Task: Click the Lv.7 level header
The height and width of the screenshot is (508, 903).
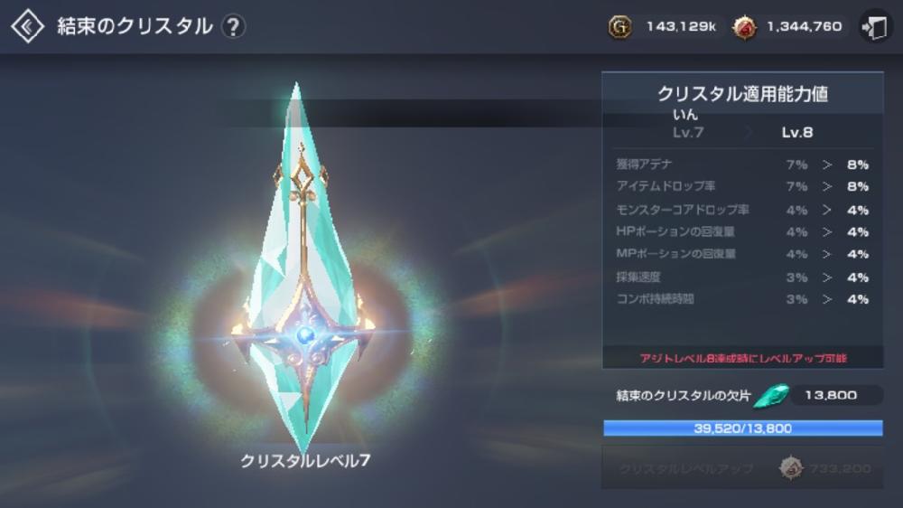Action: 687,133
